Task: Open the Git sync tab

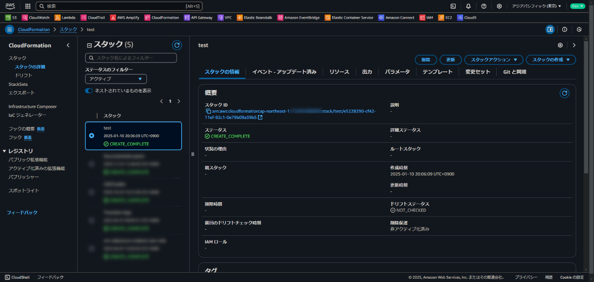Action: pos(515,72)
